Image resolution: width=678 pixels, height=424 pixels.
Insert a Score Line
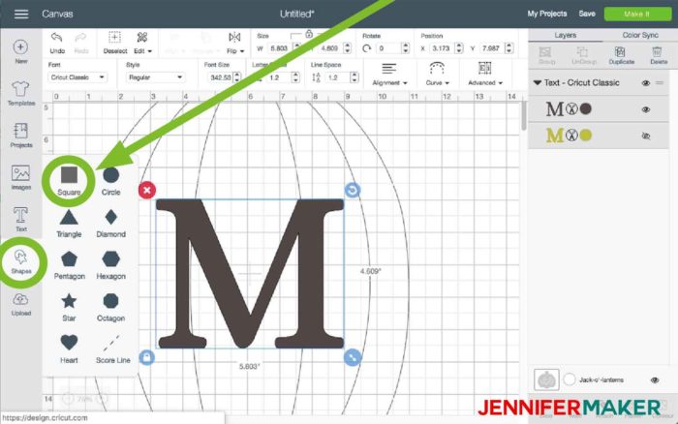click(x=112, y=348)
